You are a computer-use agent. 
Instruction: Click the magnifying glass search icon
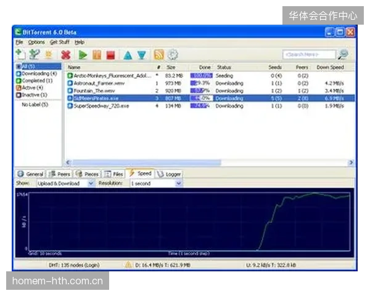point(343,54)
